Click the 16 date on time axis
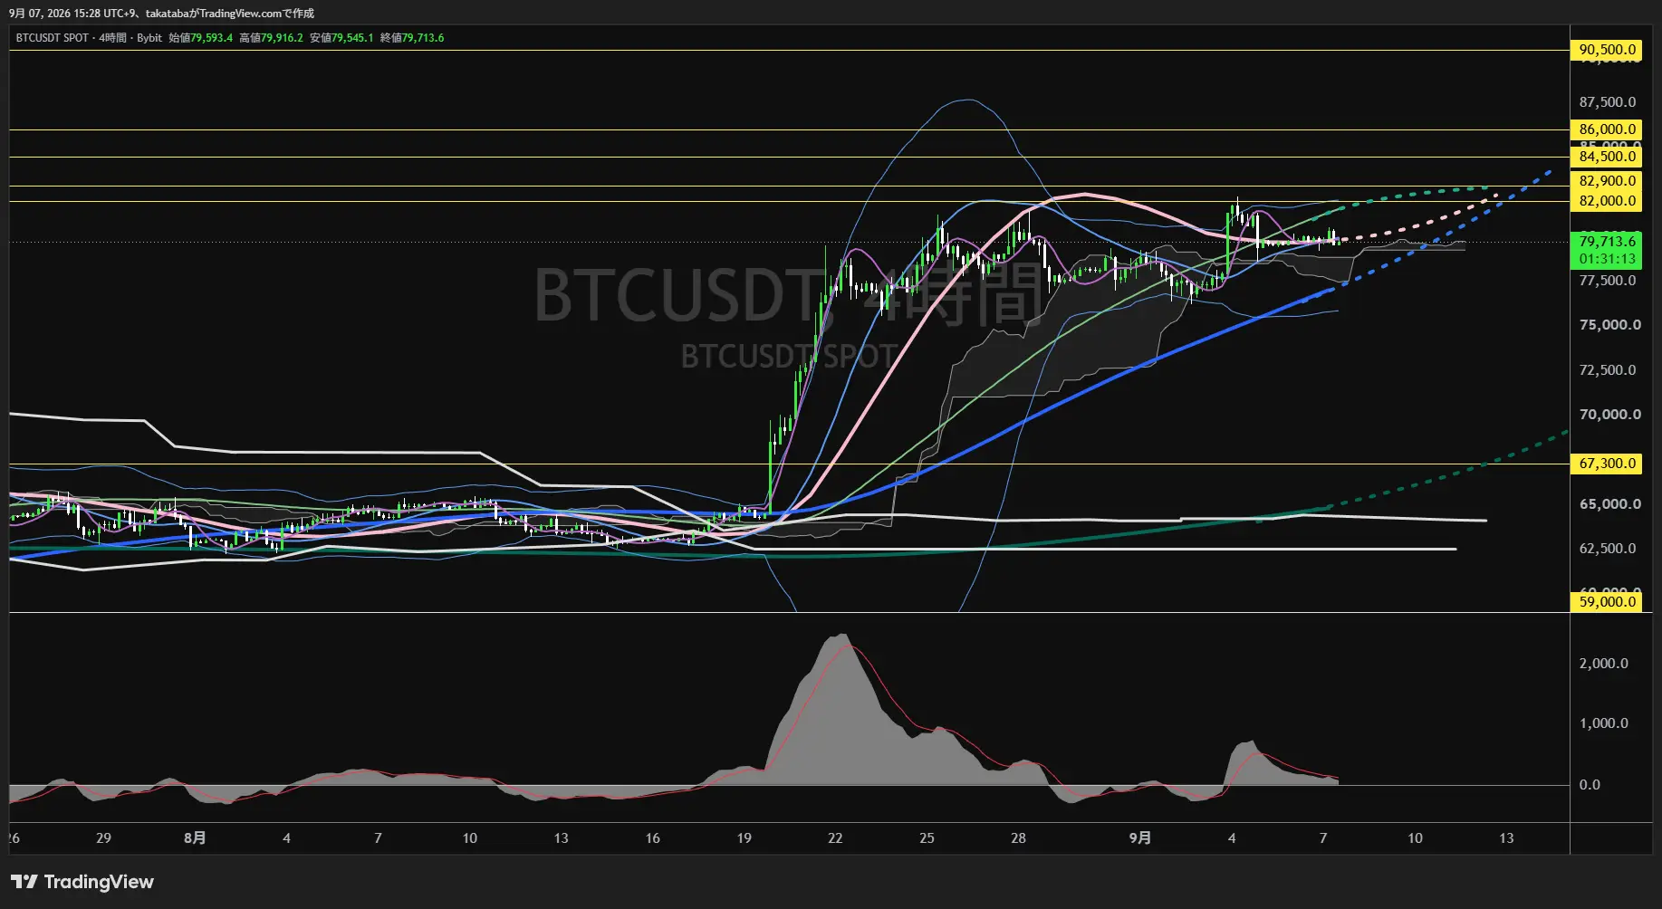1662x909 pixels. (652, 838)
